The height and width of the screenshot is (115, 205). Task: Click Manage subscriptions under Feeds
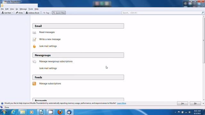coord(50,84)
